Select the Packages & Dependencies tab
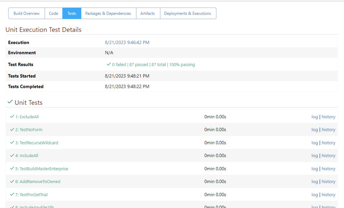The height and width of the screenshot is (208, 344). pos(108,13)
